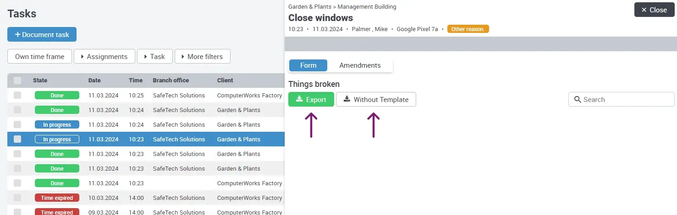Select the Form tab
677x215 pixels.
coord(308,65)
